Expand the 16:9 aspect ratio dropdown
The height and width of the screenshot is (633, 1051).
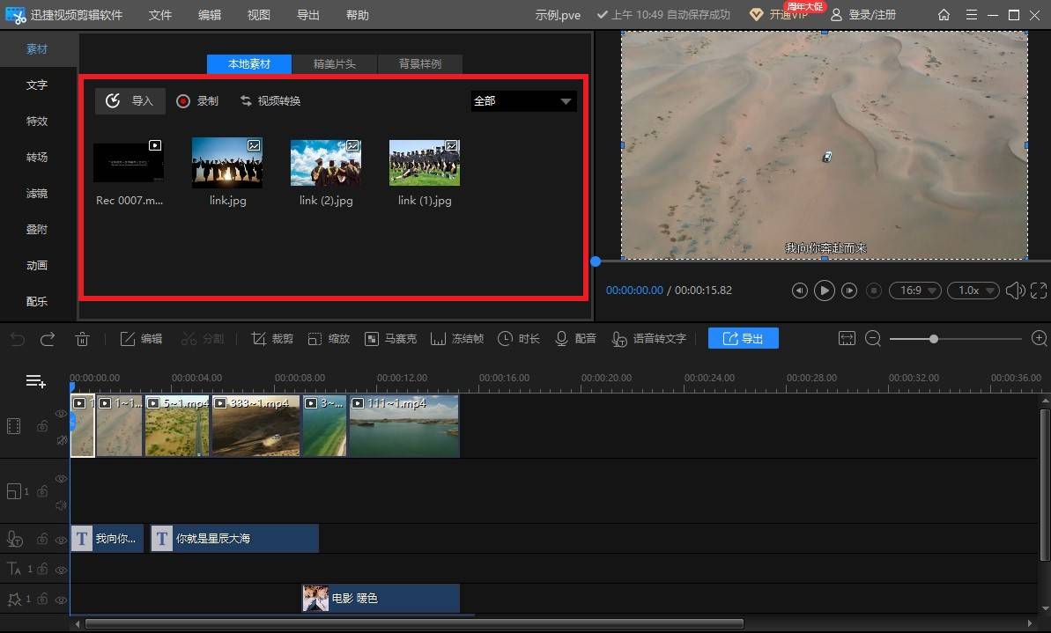[x=914, y=291]
